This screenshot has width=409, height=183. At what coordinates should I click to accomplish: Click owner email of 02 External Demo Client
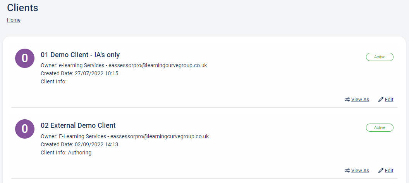click(x=160, y=136)
